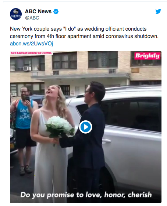This screenshot has width=167, height=206.
Task: Click the pink Brightly logo badge
Action: click(147, 56)
